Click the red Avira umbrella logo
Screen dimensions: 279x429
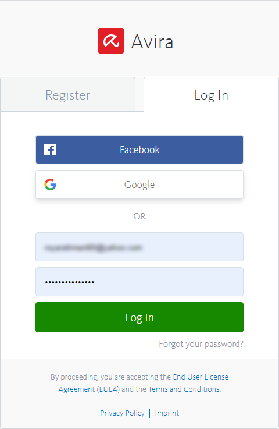point(111,41)
